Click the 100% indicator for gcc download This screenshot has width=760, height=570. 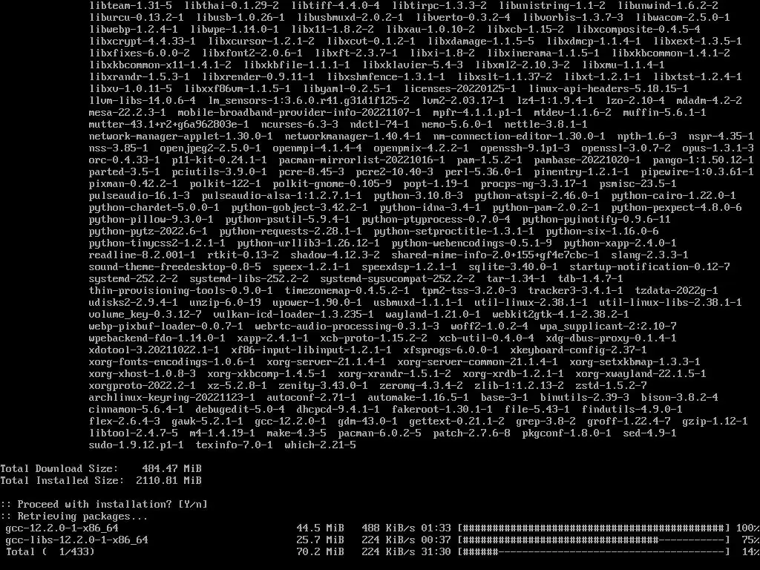[748, 528]
